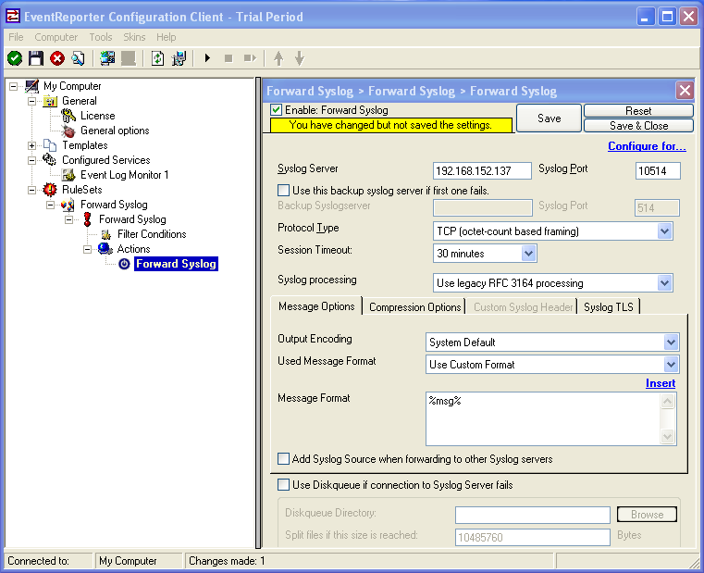
Task: Click the Filter Conditions icon in tree
Action: (x=105, y=234)
